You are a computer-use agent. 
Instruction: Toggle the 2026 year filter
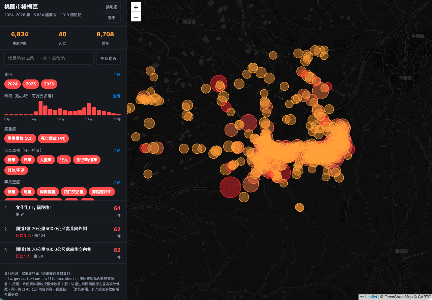(49, 84)
